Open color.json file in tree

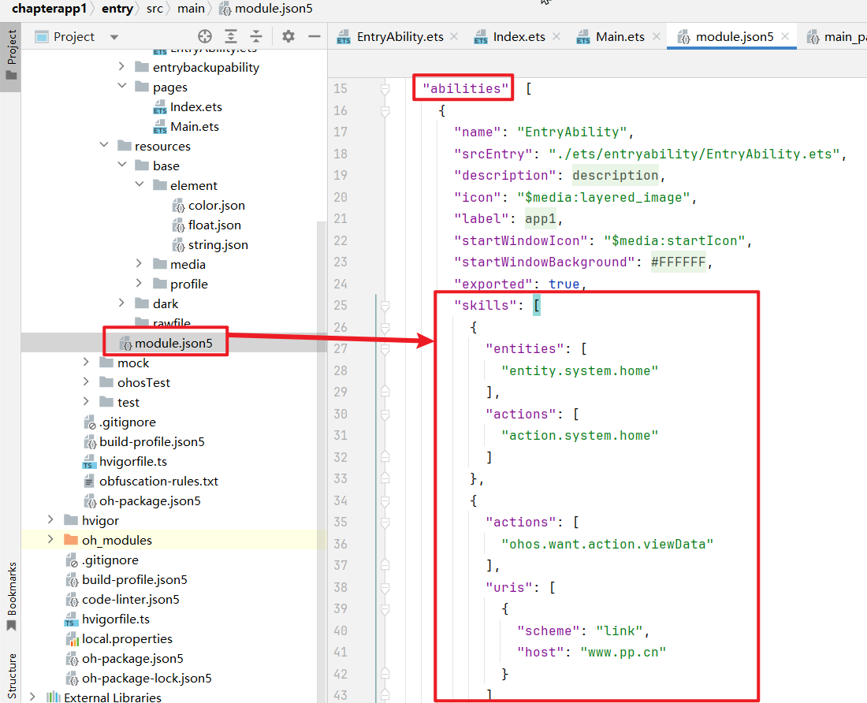(x=216, y=206)
